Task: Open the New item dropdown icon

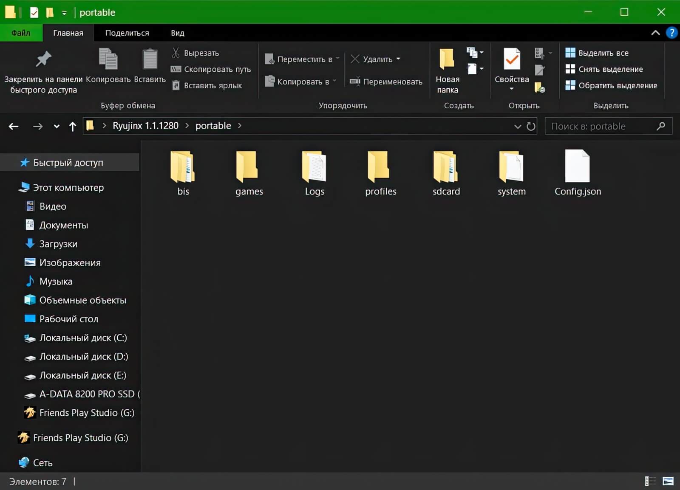Action: [475, 53]
